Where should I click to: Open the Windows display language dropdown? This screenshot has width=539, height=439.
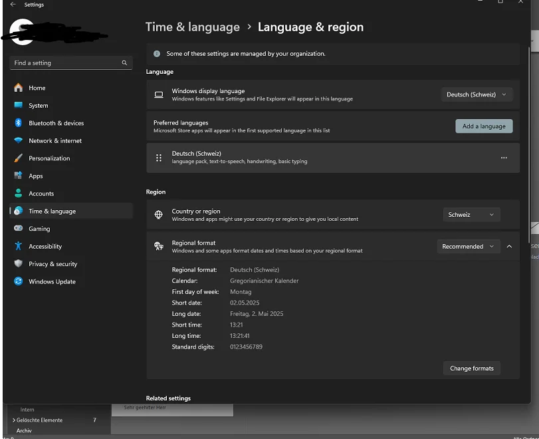[477, 94]
